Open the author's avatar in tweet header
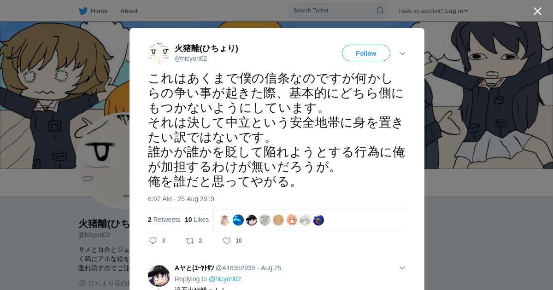 tap(159, 53)
